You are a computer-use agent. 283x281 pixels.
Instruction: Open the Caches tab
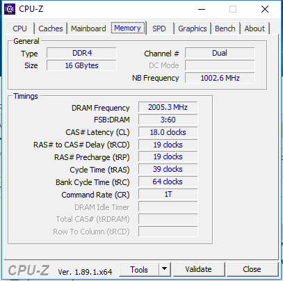[51, 29]
